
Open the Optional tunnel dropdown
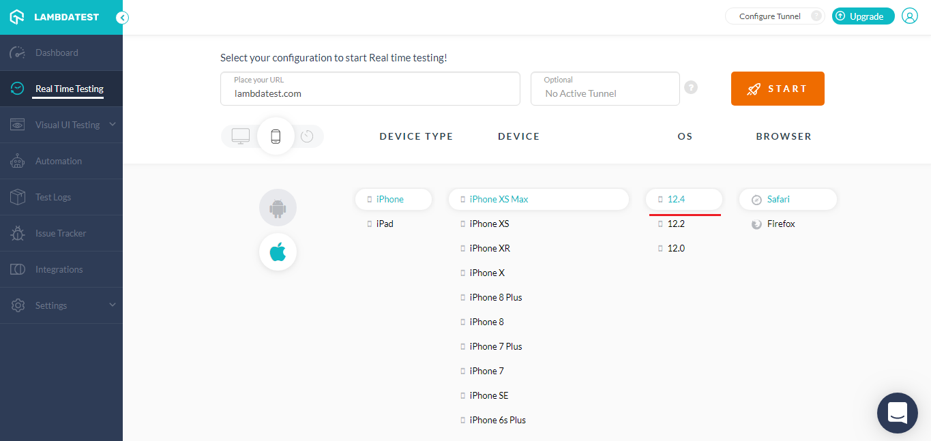(605, 89)
